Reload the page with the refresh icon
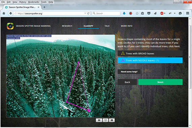Screen dimensions: 192x128 click(x=88, y=13)
